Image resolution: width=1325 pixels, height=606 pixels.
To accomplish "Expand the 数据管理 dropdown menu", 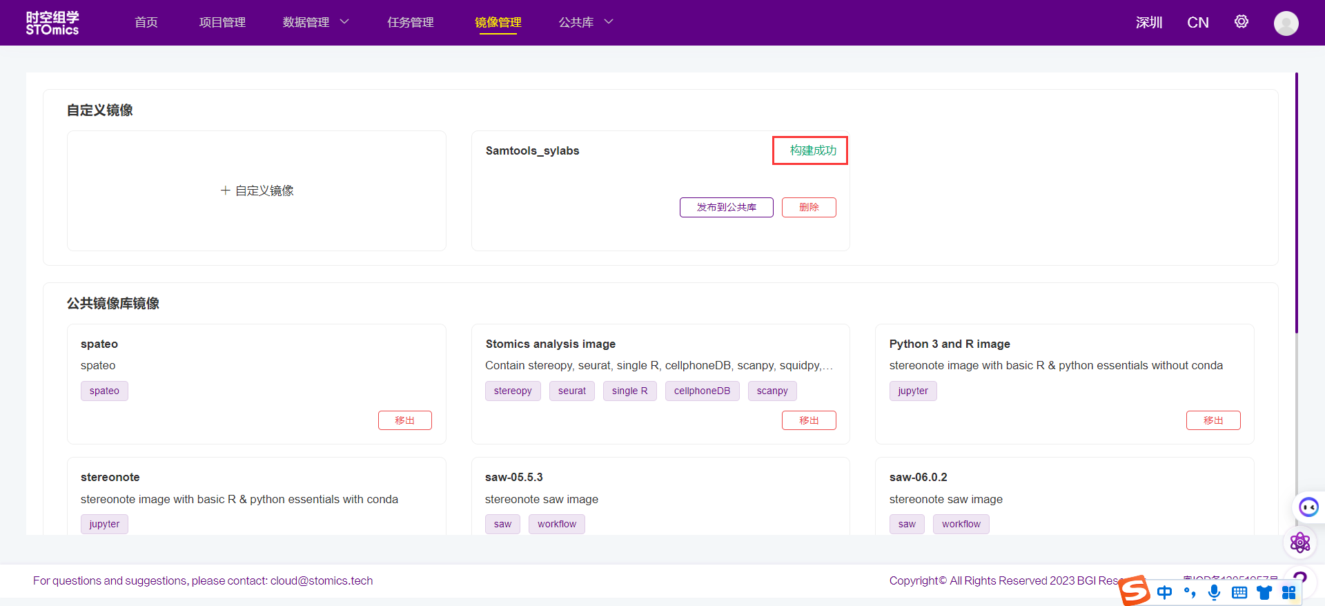I will click(315, 23).
